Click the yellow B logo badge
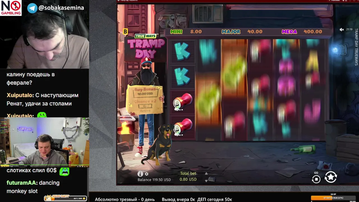The width and height of the screenshot is (359, 202). tap(125, 31)
